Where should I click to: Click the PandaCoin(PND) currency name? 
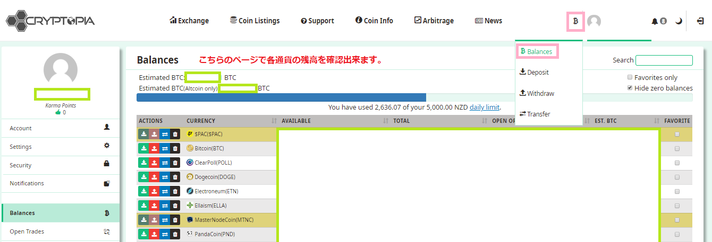[x=215, y=234]
